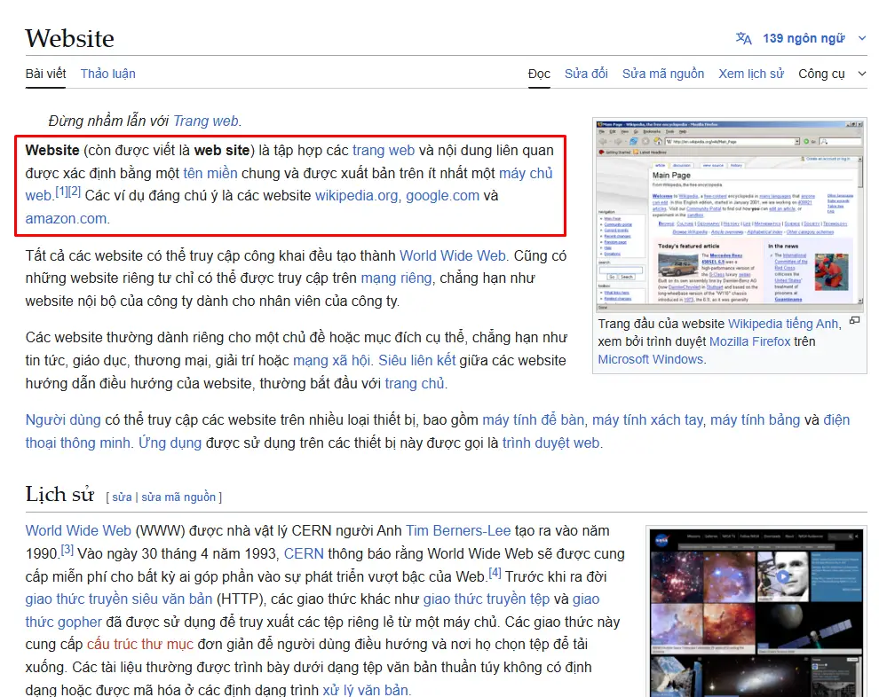Open the Wikipedia Main Page screenshot thumbnail

(x=729, y=215)
